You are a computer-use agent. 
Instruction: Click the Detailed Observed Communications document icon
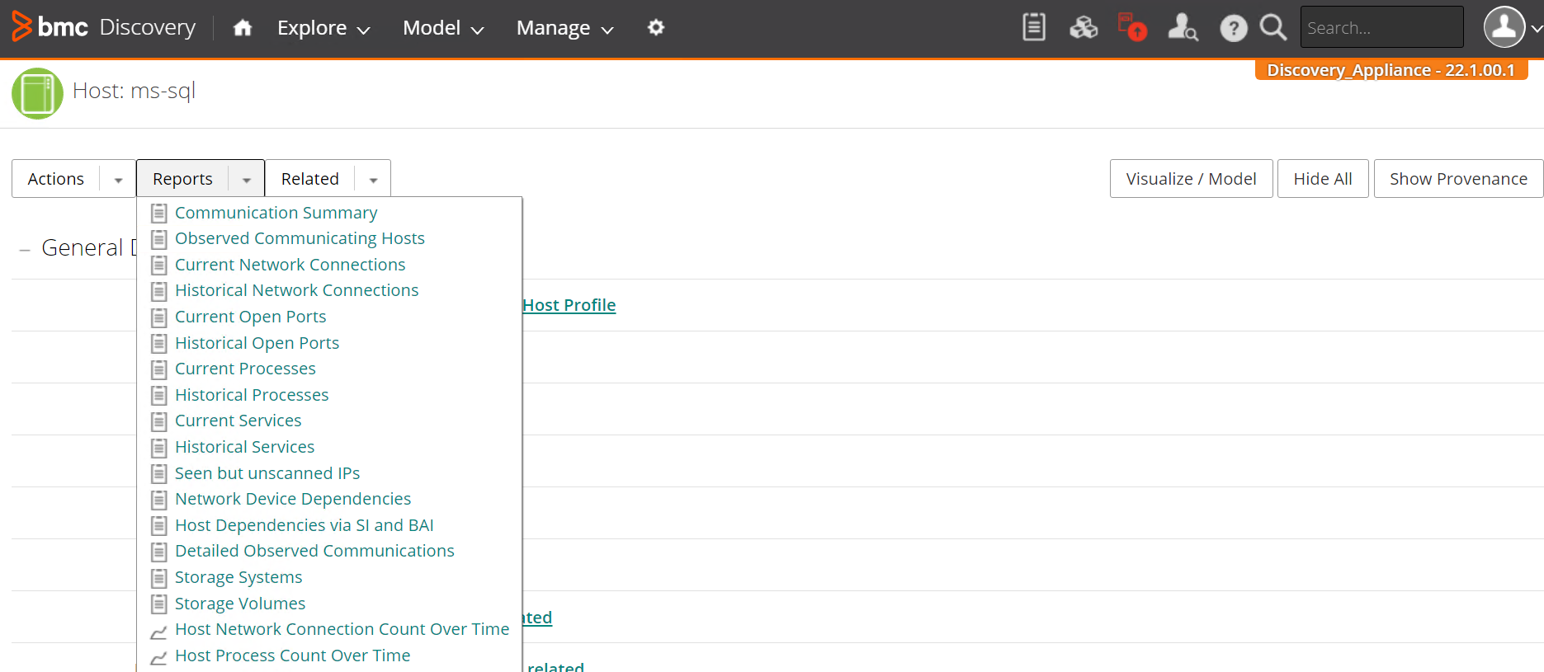click(x=159, y=552)
